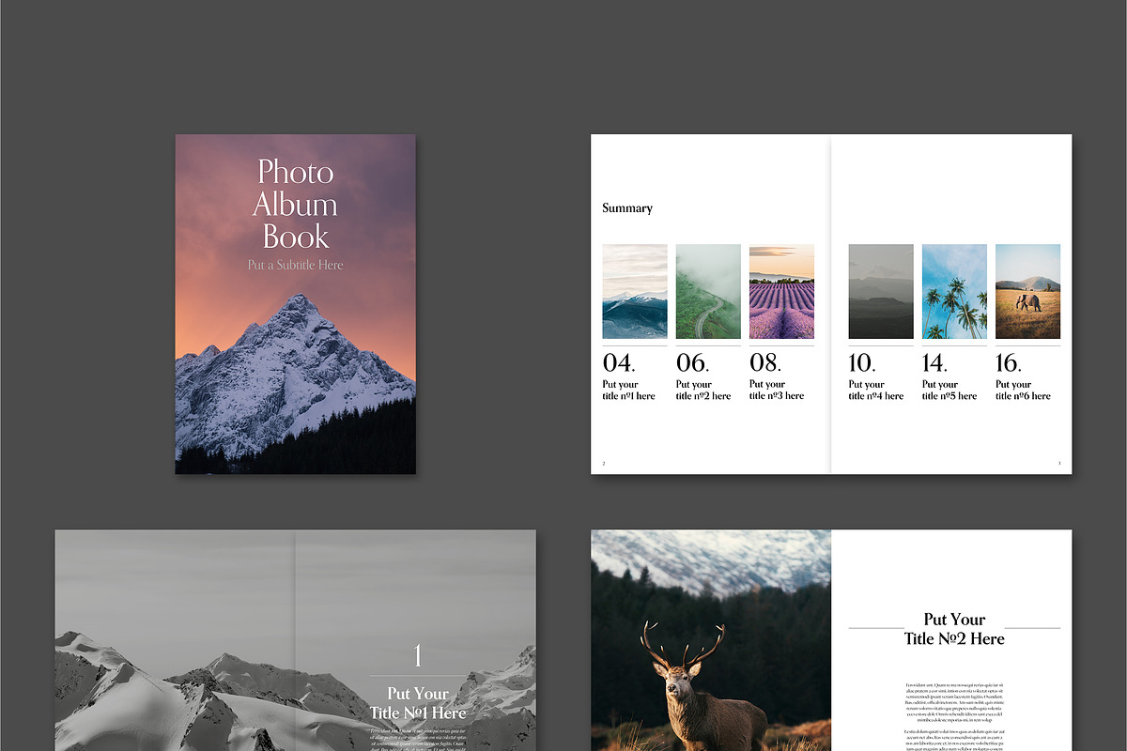Click the page number '14.'

935,362
